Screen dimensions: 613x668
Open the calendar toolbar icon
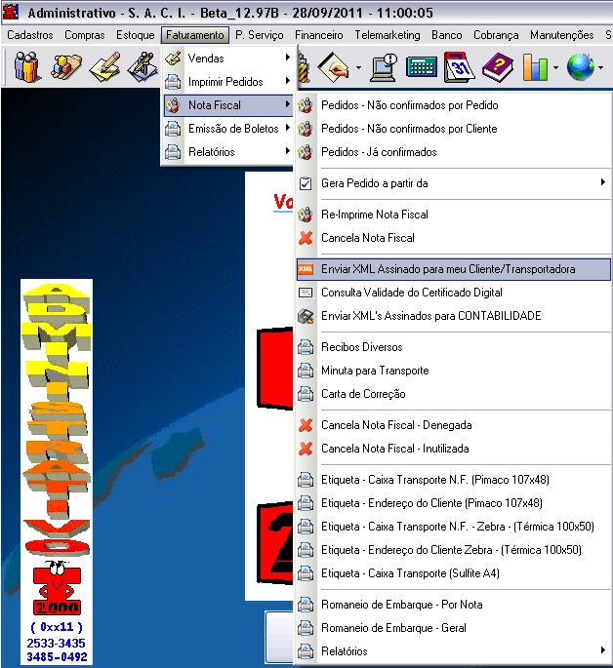pos(459,67)
